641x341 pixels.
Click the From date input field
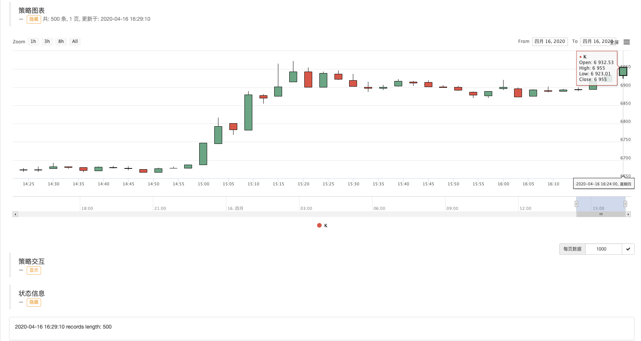(550, 41)
